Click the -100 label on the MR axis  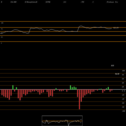tap(123, 111)
